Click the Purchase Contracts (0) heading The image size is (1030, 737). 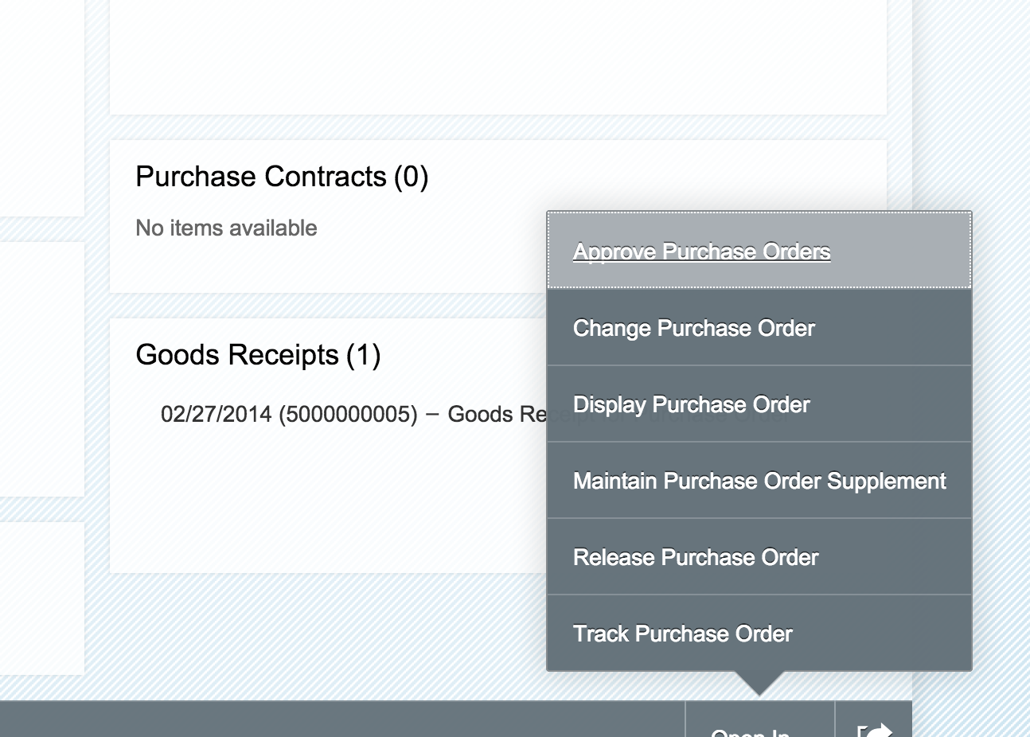282,177
